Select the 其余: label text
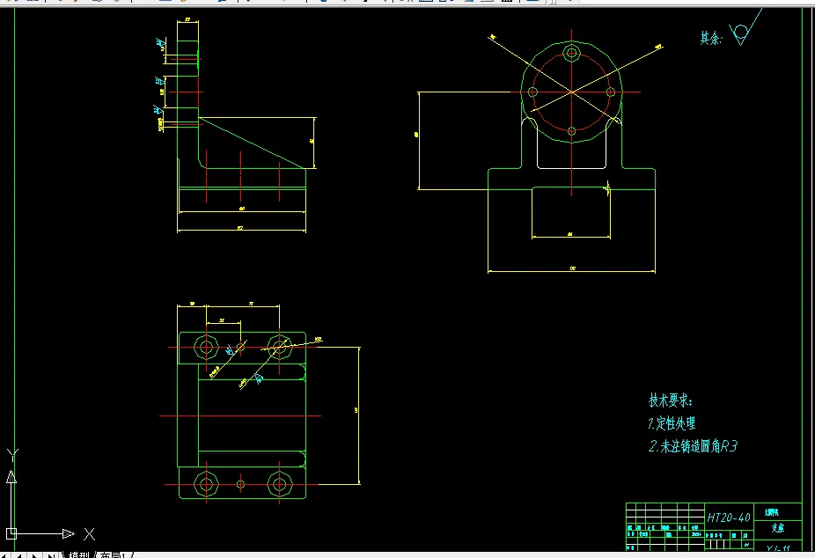The height and width of the screenshot is (558, 815). 711,38
